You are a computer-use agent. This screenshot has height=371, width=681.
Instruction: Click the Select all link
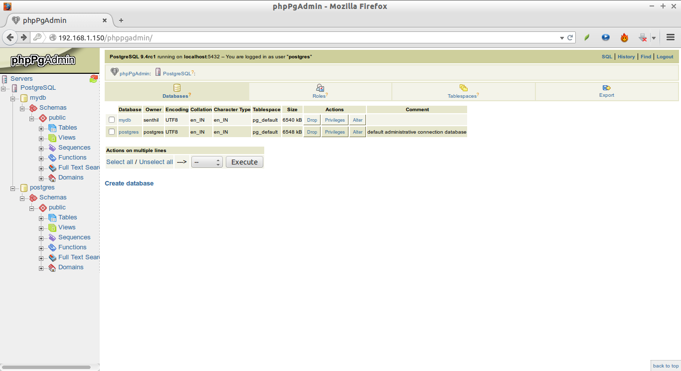120,162
